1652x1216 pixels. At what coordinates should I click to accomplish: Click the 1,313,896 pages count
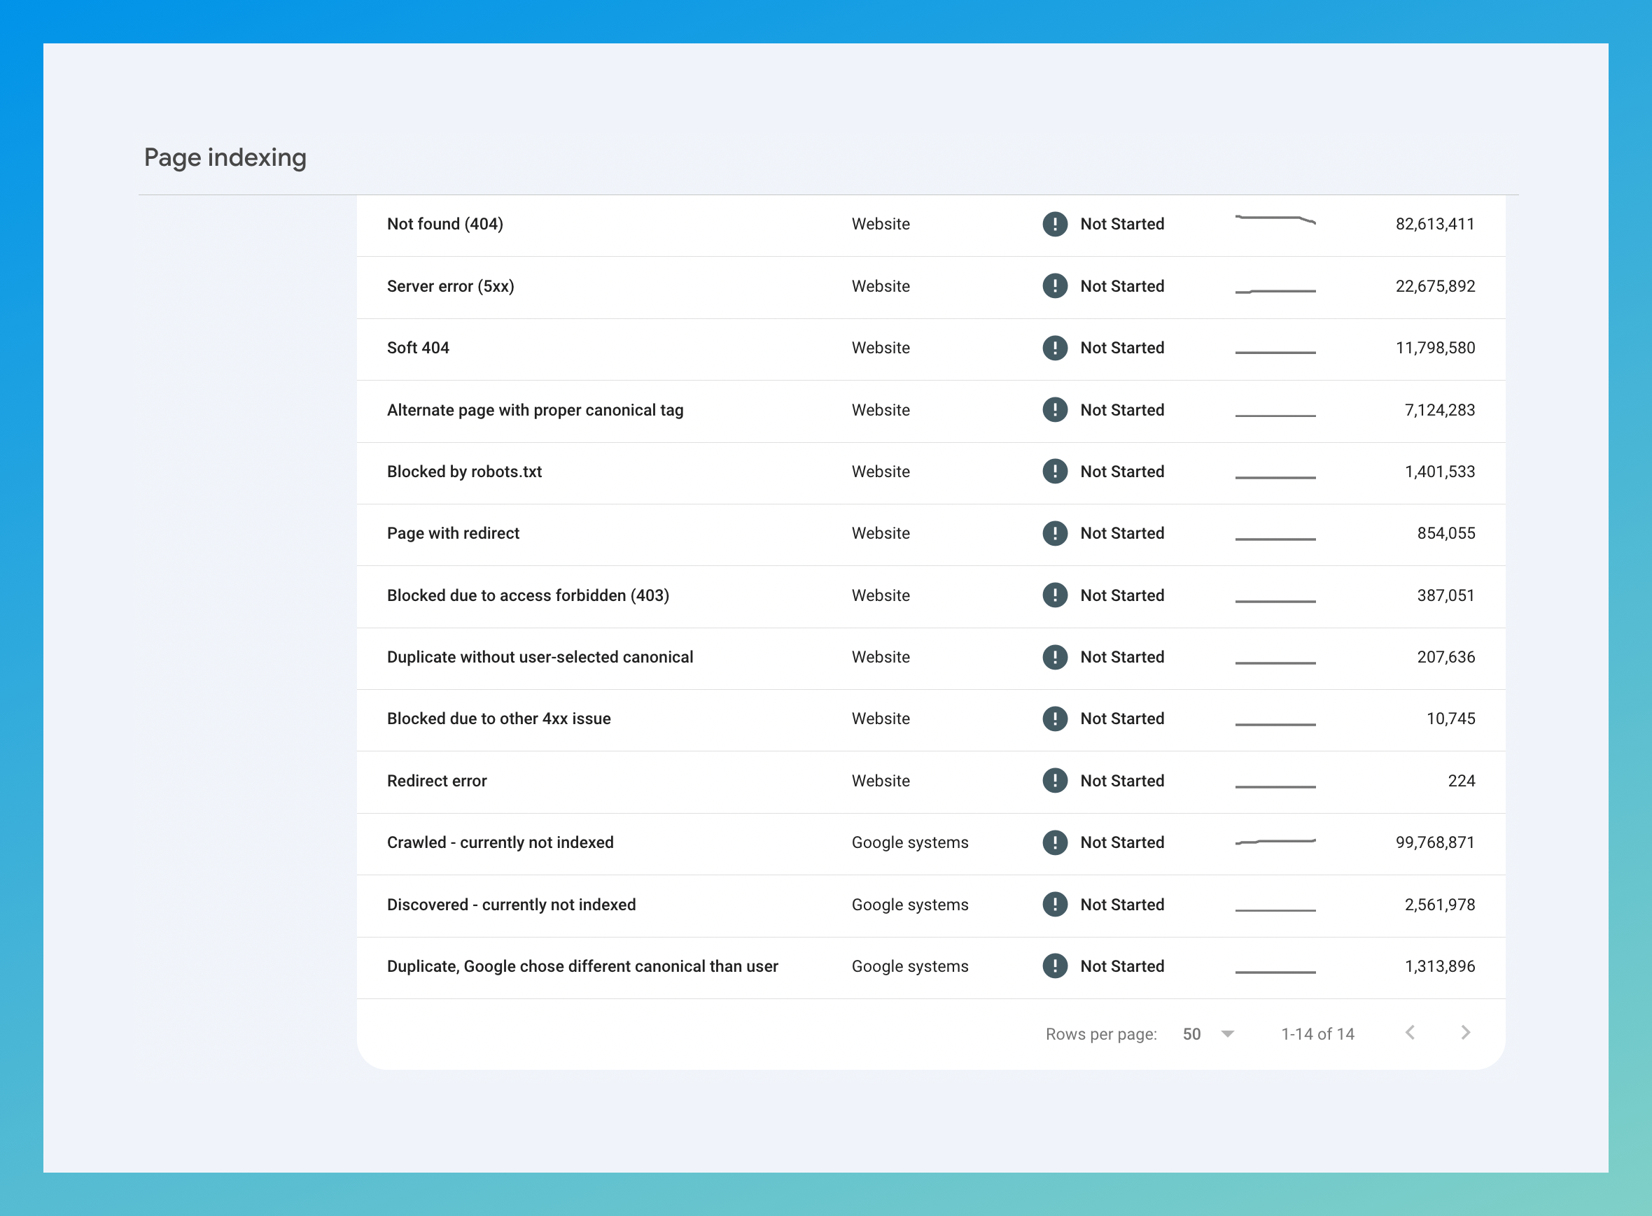[1439, 966]
